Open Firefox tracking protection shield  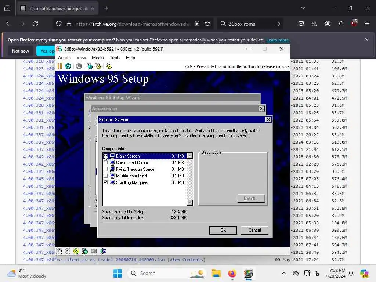point(59,24)
